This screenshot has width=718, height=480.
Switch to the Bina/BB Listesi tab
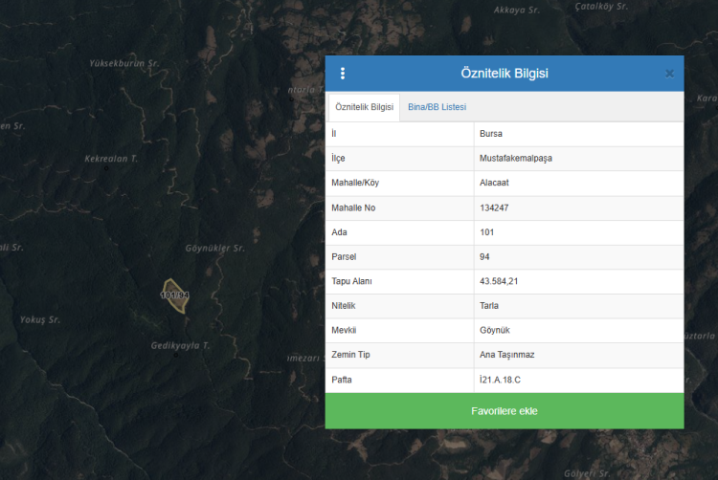pyautogui.click(x=437, y=107)
